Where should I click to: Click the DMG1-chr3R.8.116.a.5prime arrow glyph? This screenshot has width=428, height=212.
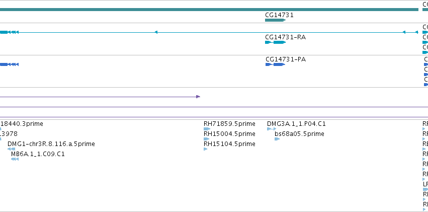point(11,149)
